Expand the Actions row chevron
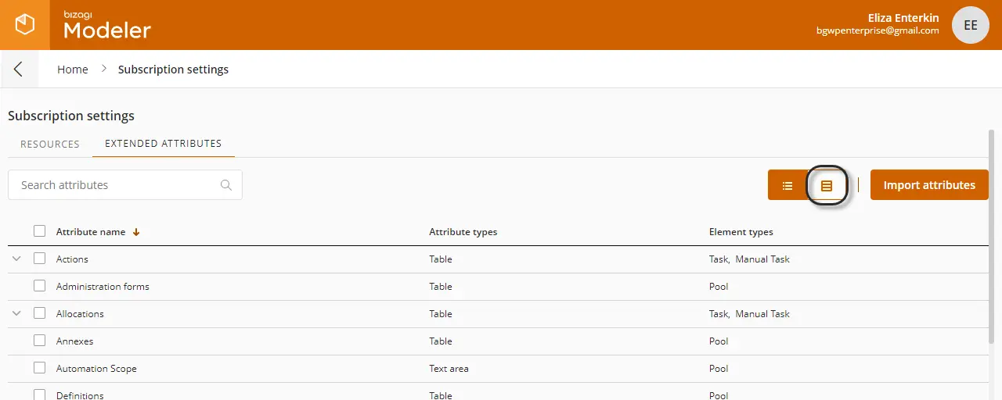Image resolution: width=1002 pixels, height=400 pixels. pyautogui.click(x=16, y=259)
